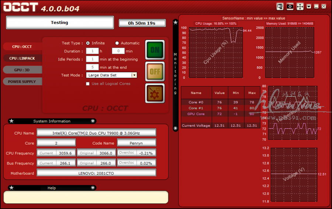
Task: Open the title bar dropdown arrow icon
Action: click(309, 7)
